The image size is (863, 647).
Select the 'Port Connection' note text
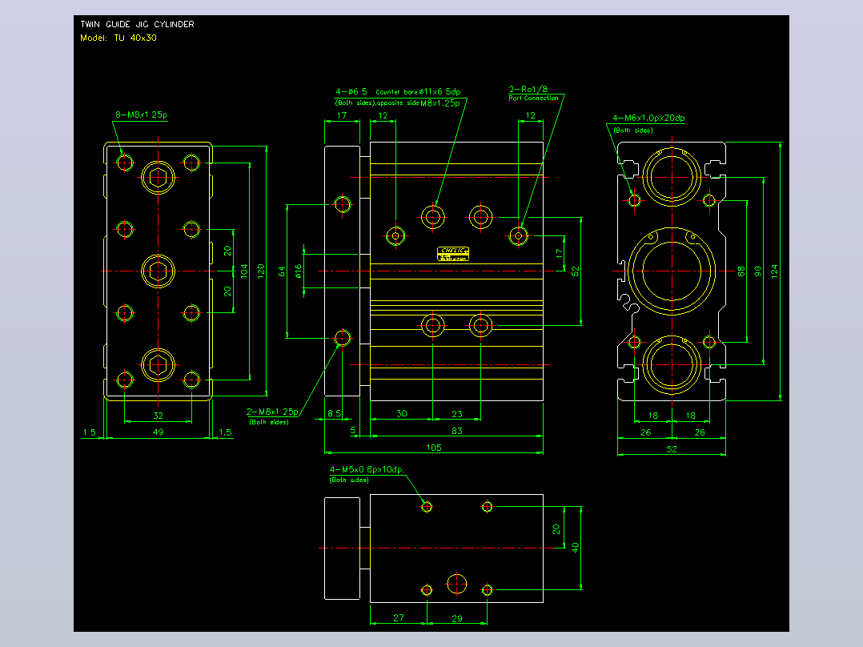pos(533,98)
